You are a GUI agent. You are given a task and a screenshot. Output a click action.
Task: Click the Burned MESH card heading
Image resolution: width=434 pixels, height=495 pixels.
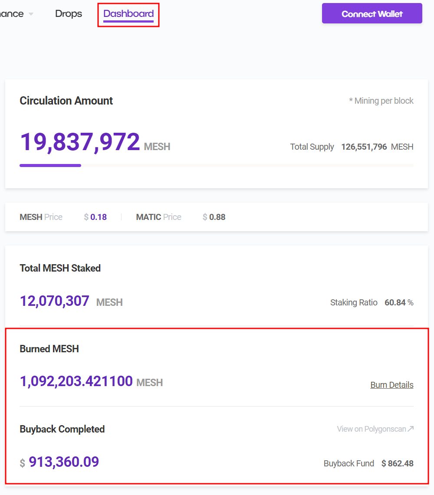49,349
